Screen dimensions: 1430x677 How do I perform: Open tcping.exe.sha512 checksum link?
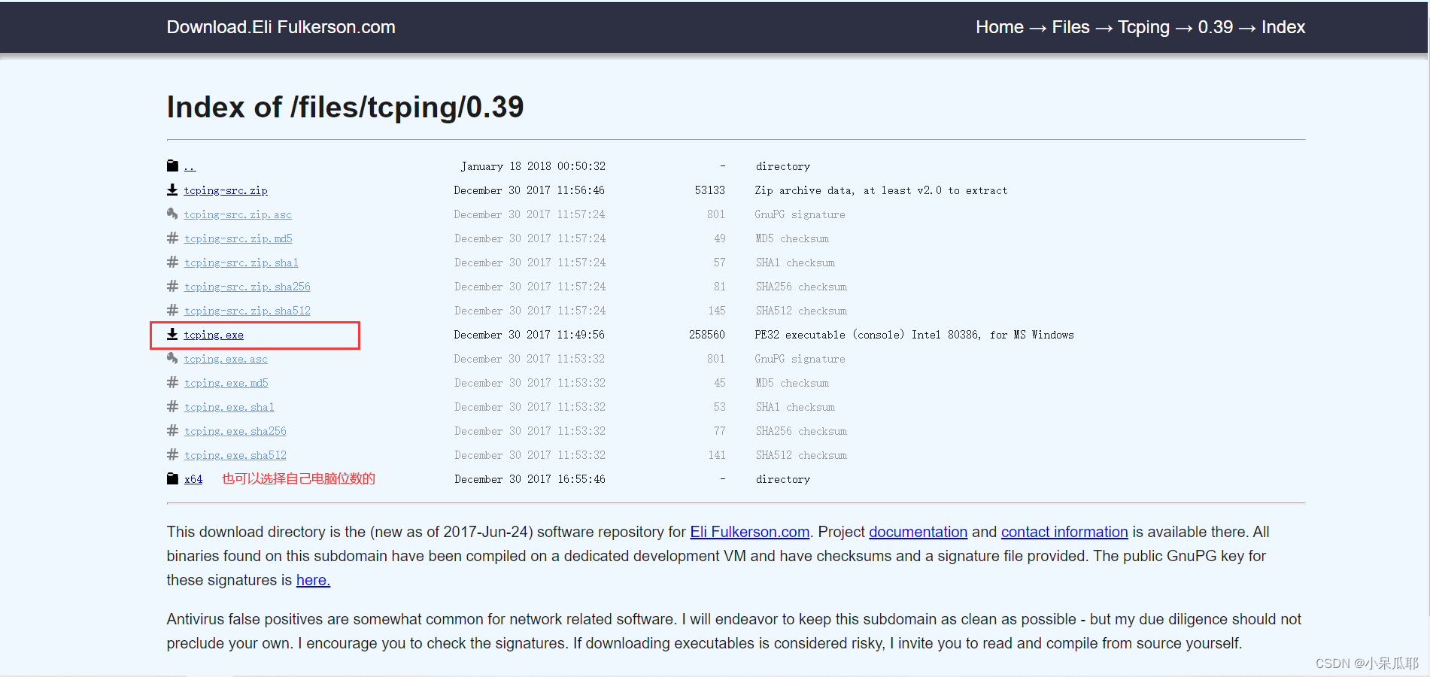(x=235, y=455)
